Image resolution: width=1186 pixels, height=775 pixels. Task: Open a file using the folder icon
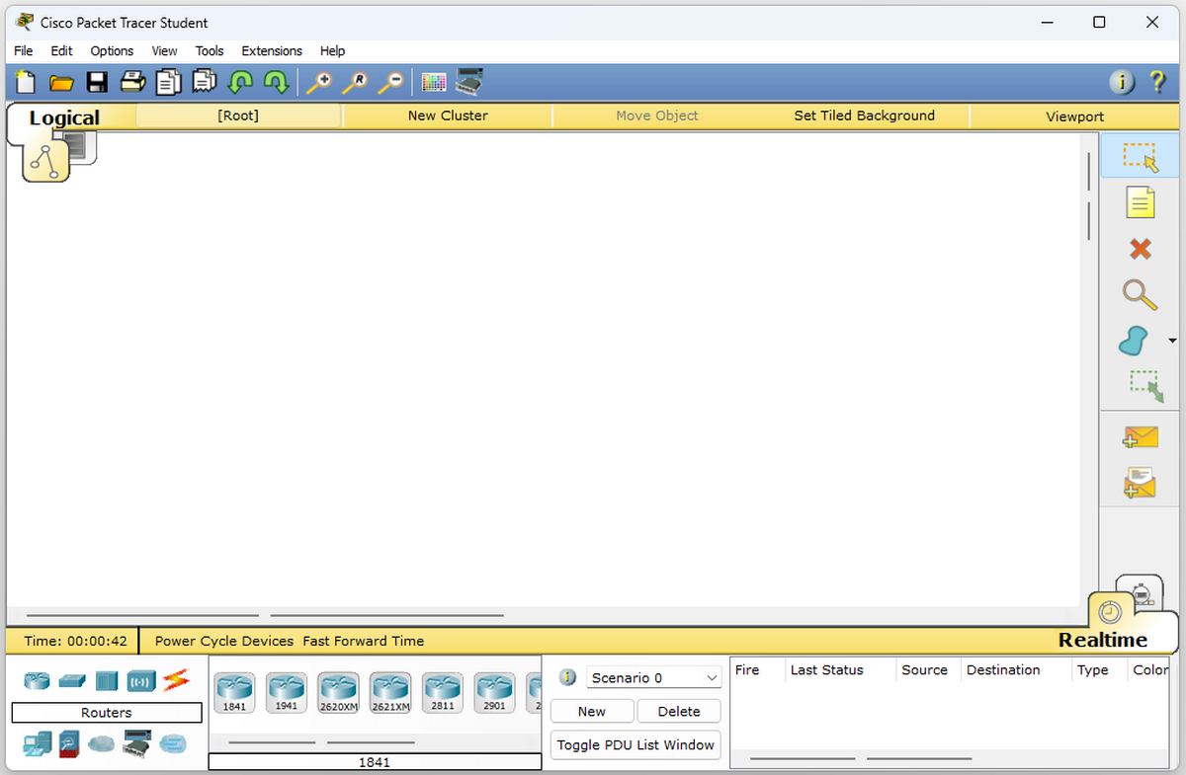pyautogui.click(x=61, y=82)
